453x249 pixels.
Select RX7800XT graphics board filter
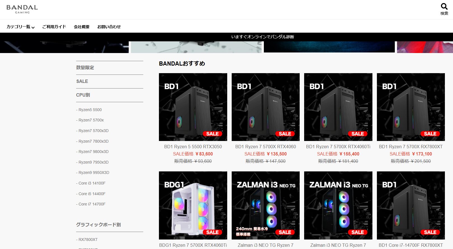[87, 240]
